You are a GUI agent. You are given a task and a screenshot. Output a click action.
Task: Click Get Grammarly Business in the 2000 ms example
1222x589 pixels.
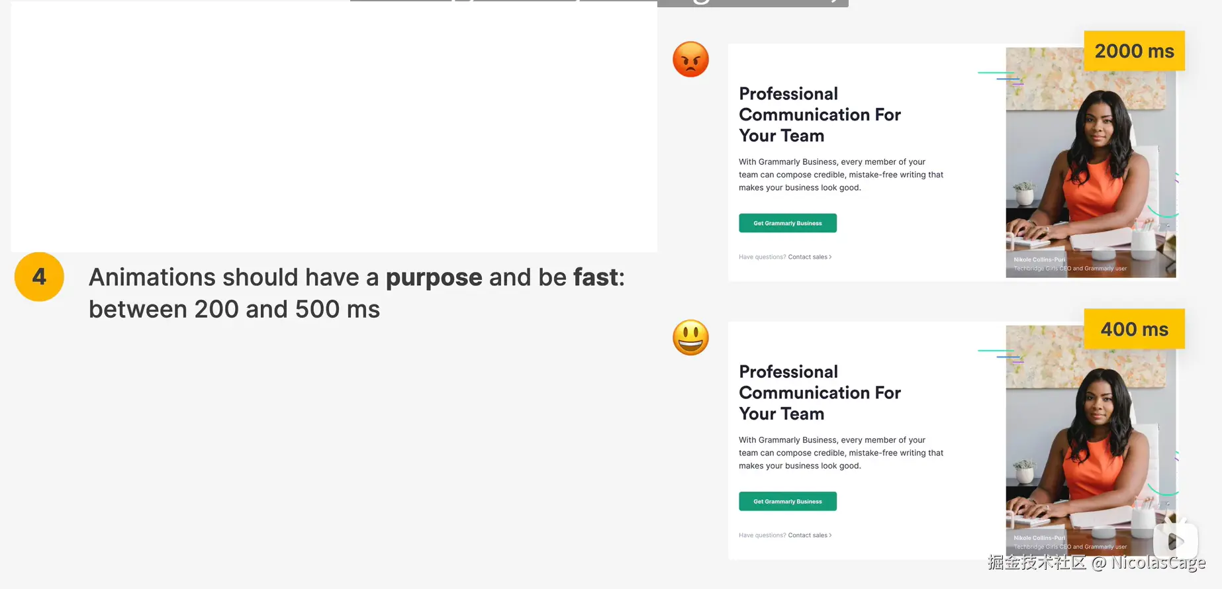coord(787,223)
